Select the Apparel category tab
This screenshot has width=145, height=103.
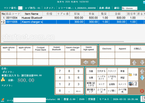122,49
